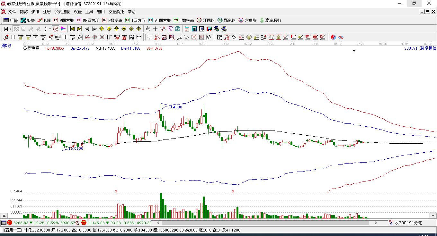Open the 交易委托 menu
Image resolution: width=437 pixels, height=236 pixels.
tap(116, 12)
